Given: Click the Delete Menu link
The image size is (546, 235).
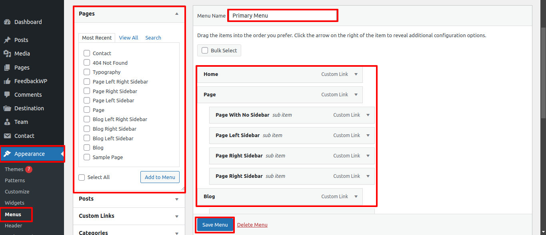Looking at the screenshot, I should [x=252, y=225].
